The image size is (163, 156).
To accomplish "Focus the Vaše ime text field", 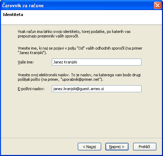I will (x=97, y=62).
